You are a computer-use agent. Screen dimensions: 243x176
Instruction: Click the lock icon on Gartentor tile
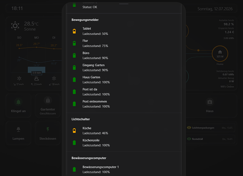coord(48,100)
